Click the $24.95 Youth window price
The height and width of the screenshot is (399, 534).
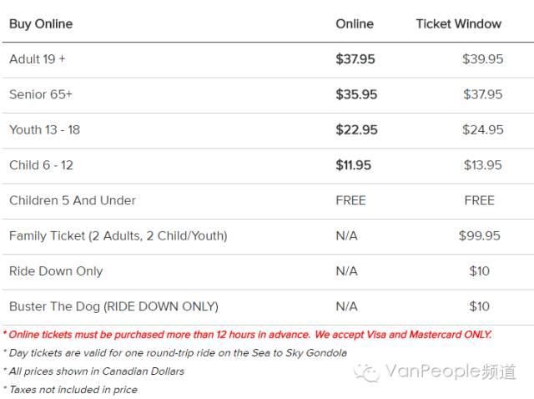click(482, 130)
